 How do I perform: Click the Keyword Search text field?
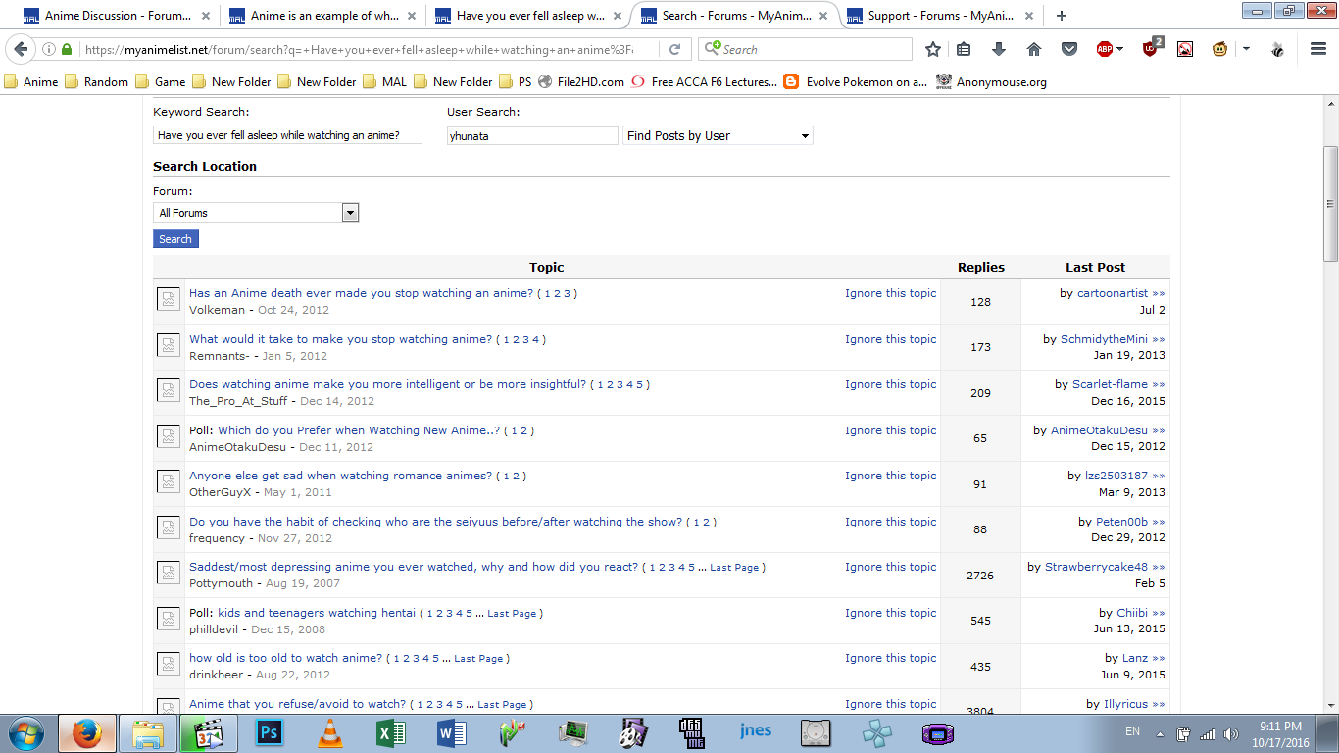[x=287, y=136]
